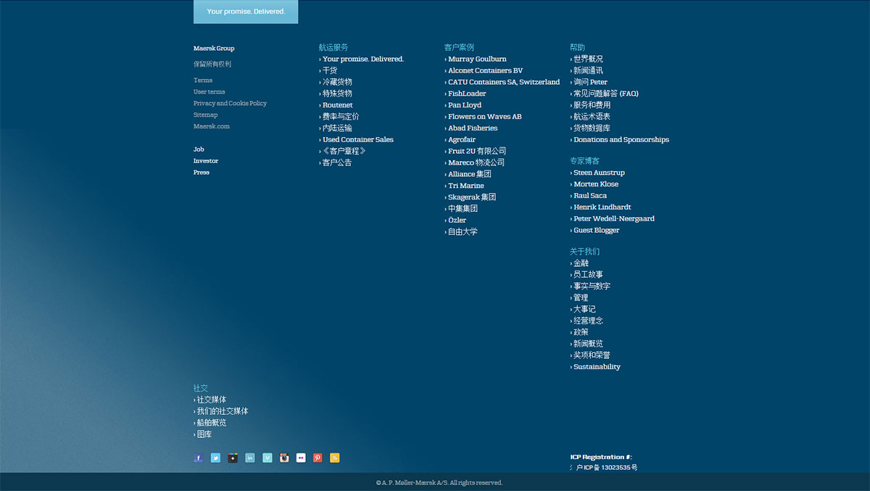
Task: Open the 员工故事 link
Action: click(x=587, y=275)
